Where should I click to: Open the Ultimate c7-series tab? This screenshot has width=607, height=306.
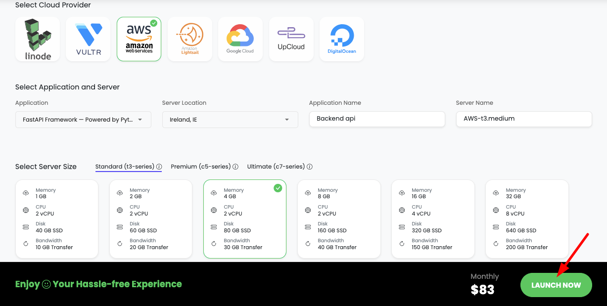pos(275,166)
